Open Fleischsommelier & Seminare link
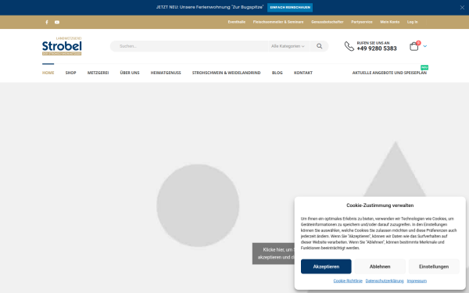Viewport: 469px width, 293px height. [x=278, y=22]
